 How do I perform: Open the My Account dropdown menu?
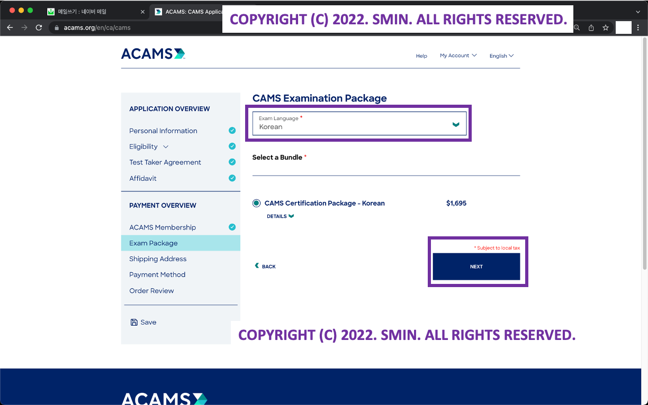[458, 56]
